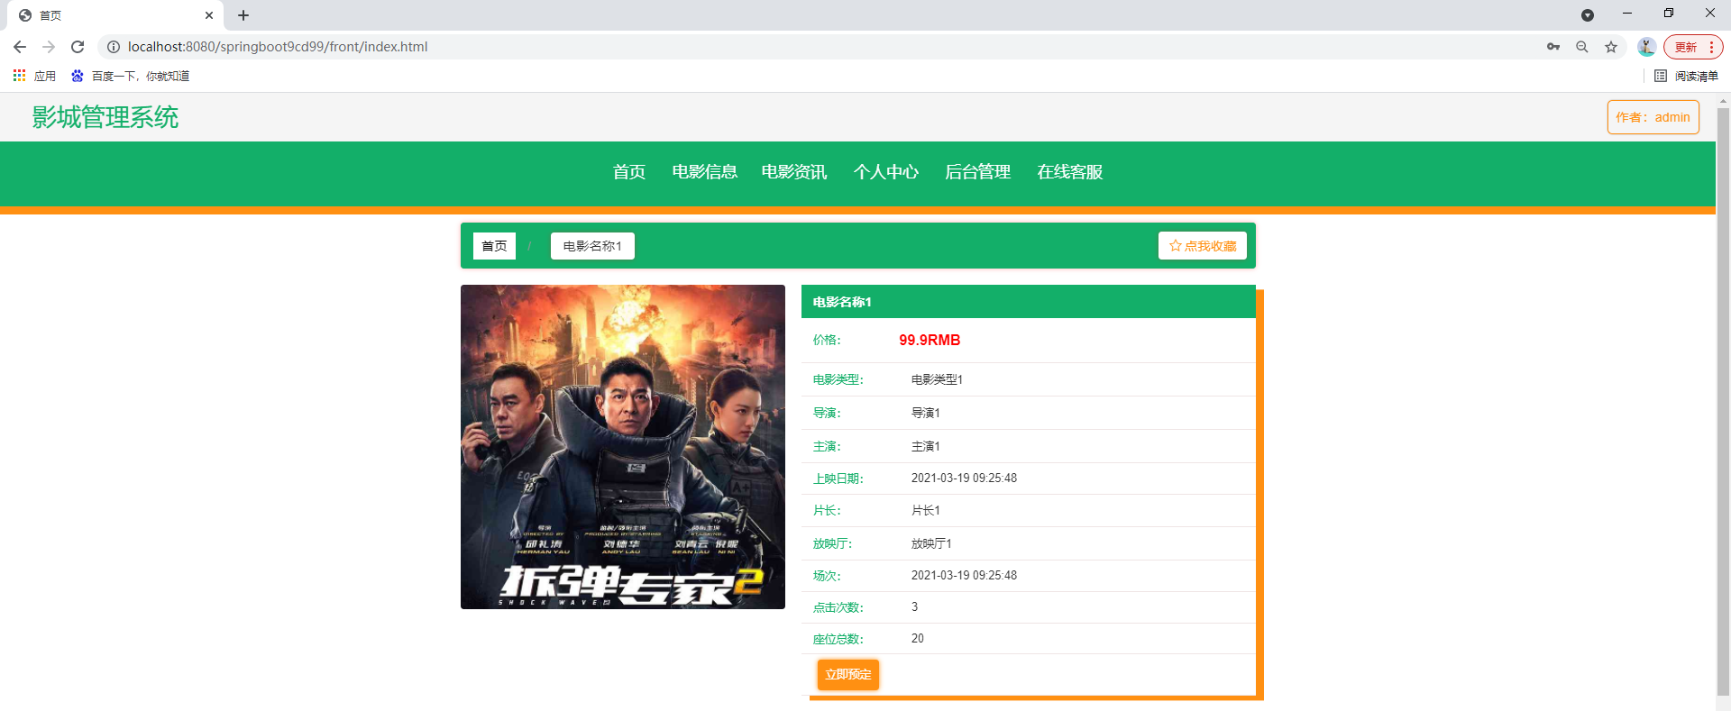Click the 片长1 value
Screen dimensions: 1731x711
[925, 510]
